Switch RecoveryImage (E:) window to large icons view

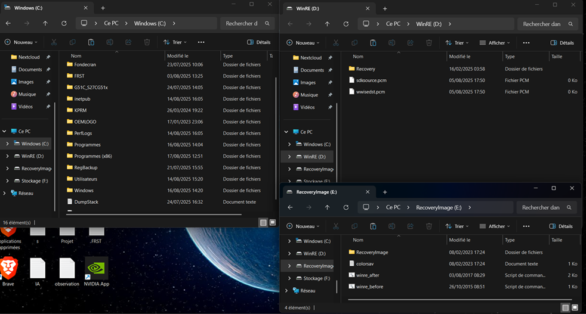[575, 307]
